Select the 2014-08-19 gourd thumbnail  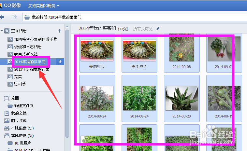point(224,99)
